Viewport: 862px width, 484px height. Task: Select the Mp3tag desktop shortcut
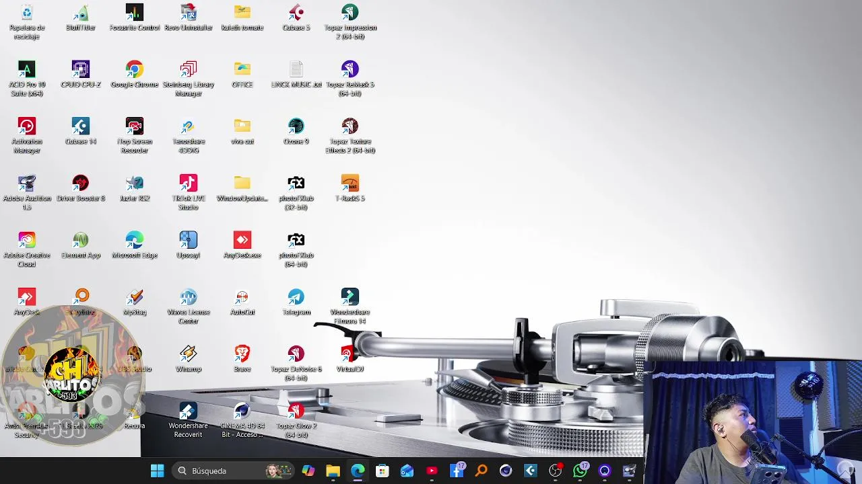point(135,303)
